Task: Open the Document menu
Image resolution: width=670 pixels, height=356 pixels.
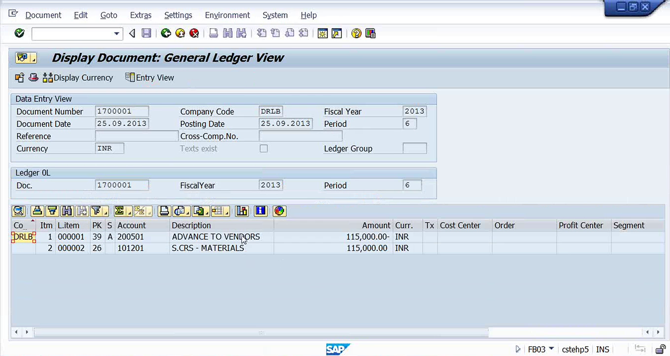Action: pos(43,15)
